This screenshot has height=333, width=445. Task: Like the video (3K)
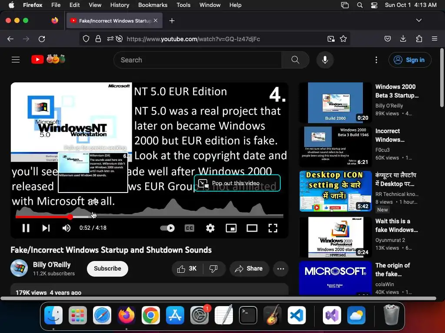coord(187,268)
